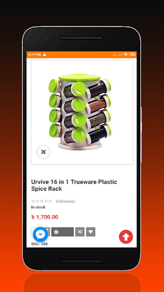Tap the Wi-Fi icon in status bar
This screenshot has height=292, width=164.
click(125, 55)
